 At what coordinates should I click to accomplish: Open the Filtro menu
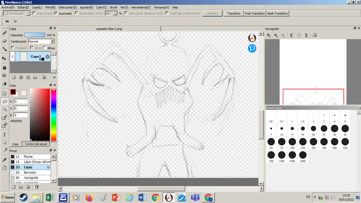[50, 7]
